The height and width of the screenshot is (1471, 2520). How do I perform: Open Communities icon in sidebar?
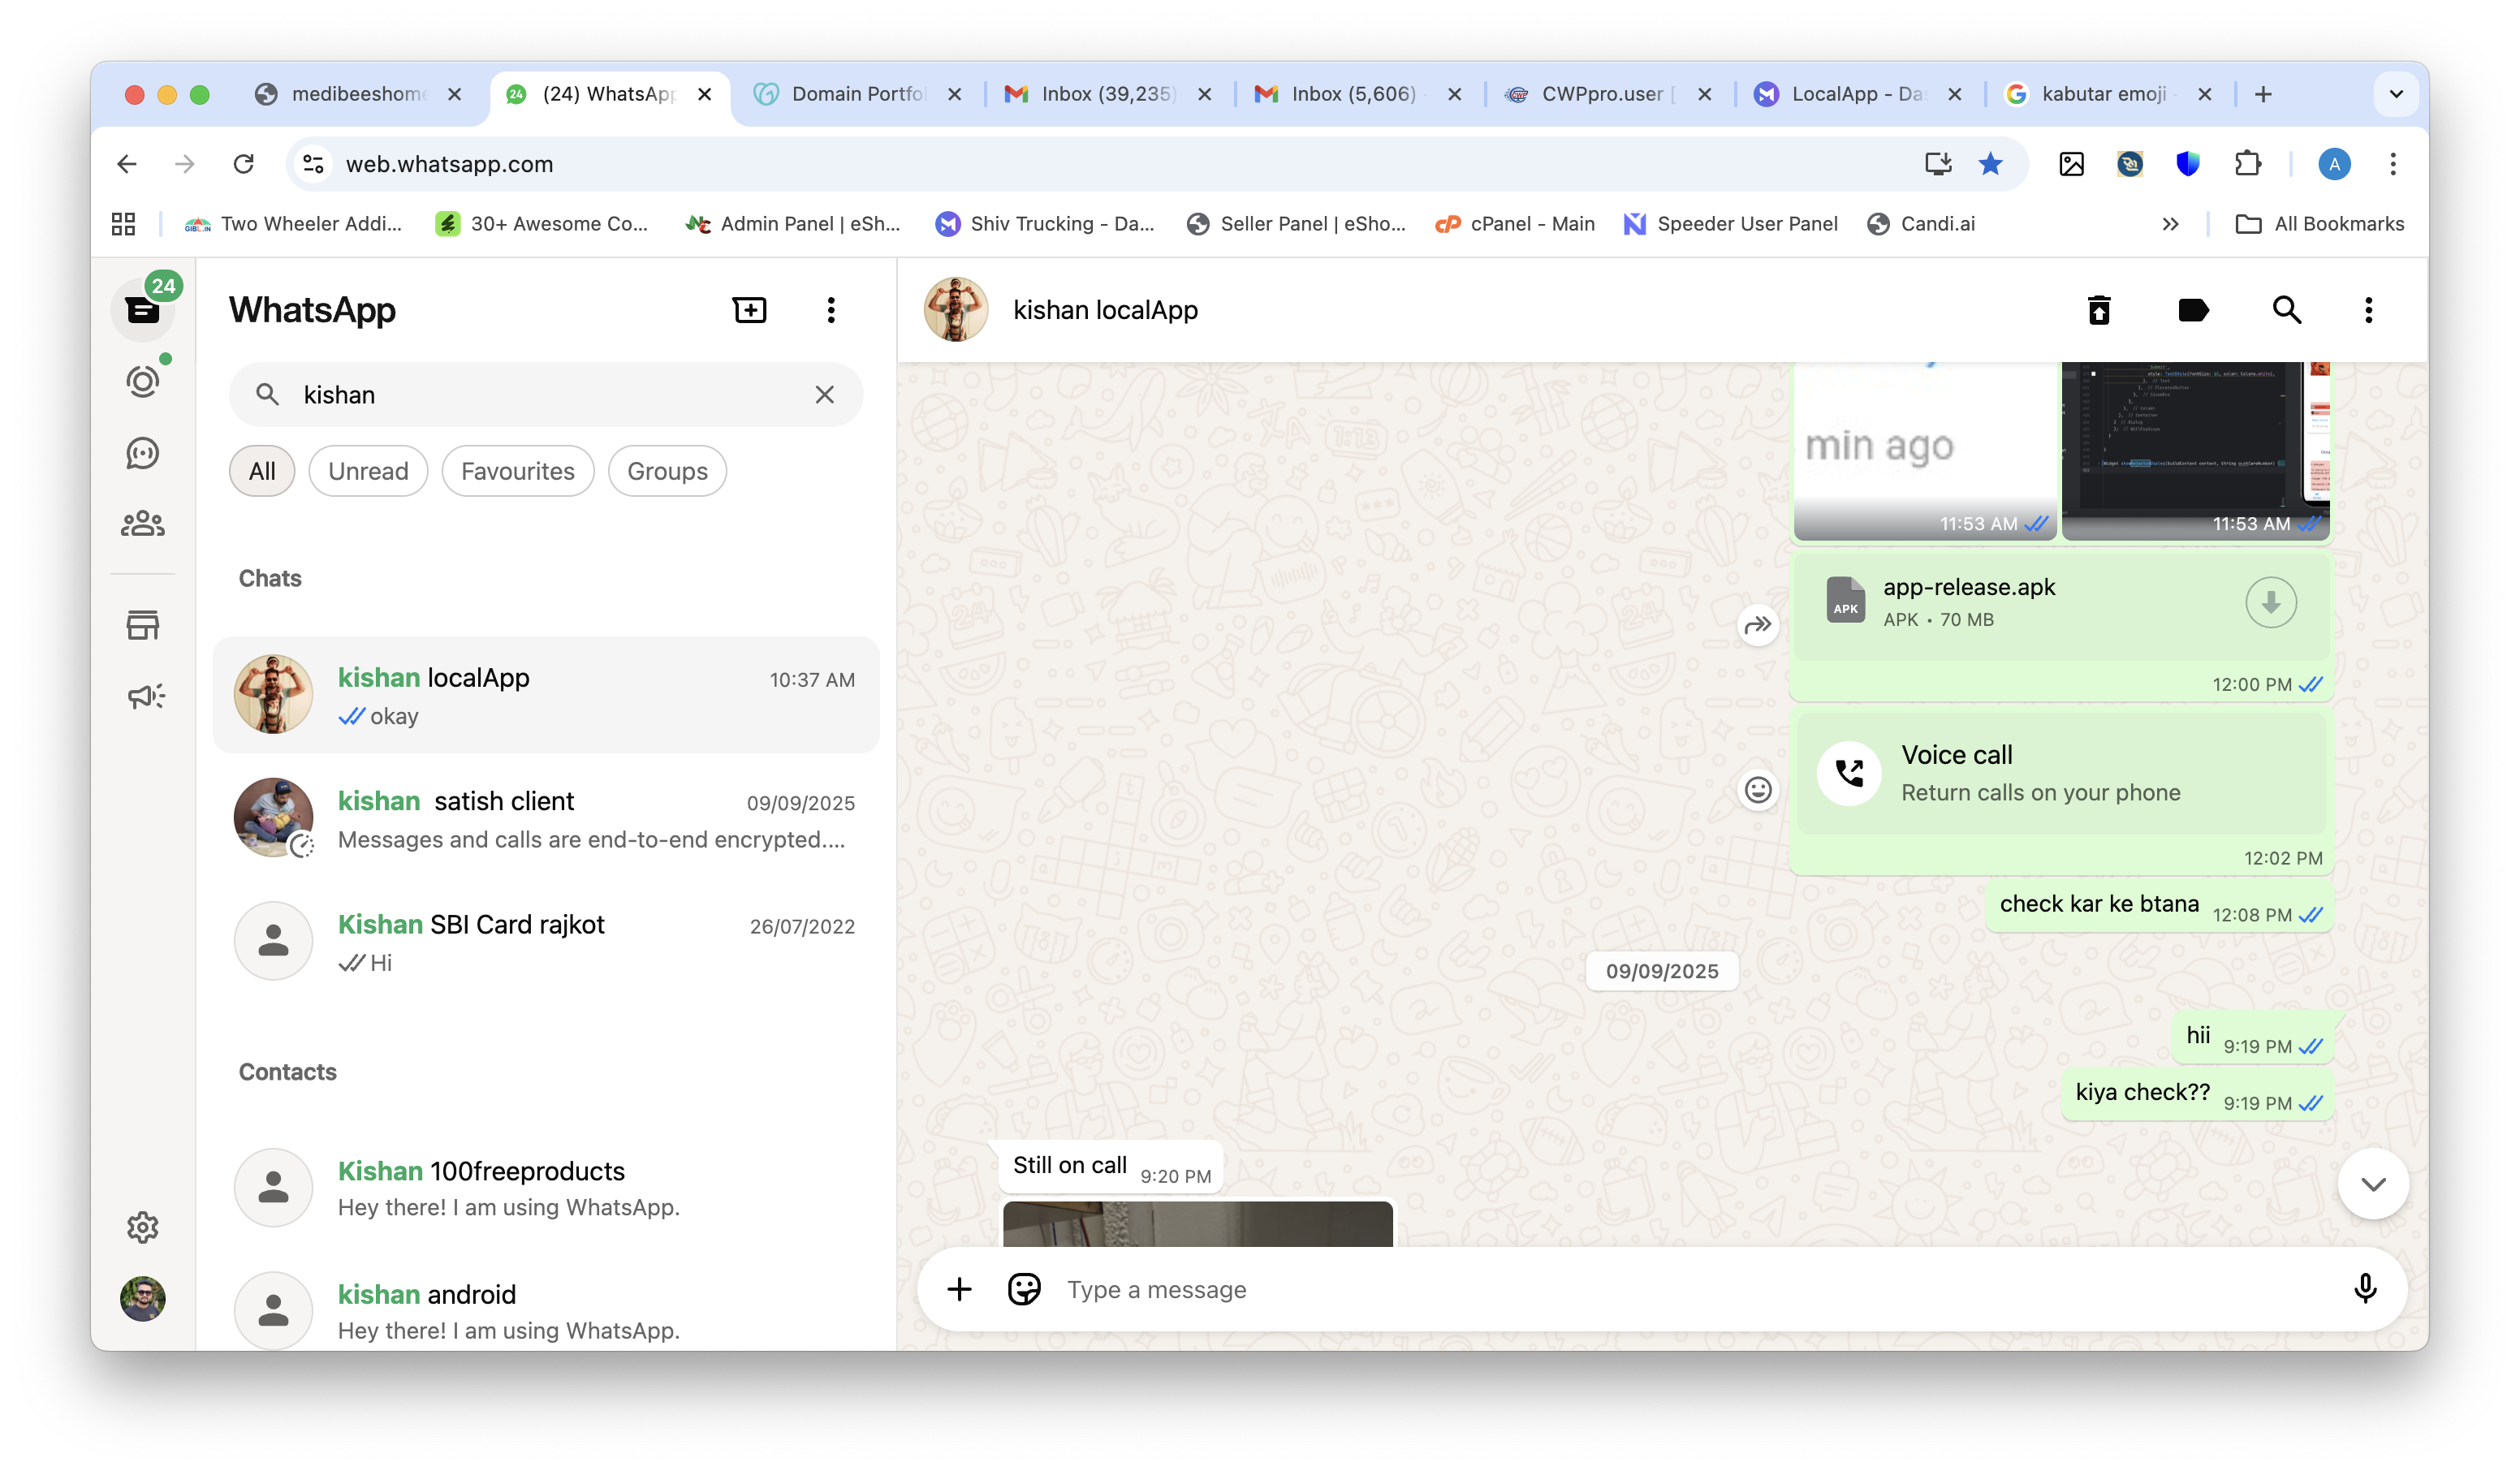tap(142, 523)
